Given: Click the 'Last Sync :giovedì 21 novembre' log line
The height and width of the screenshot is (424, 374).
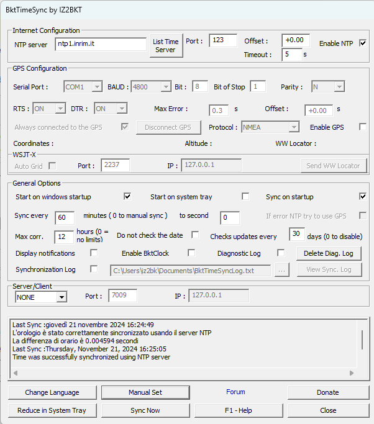Looking at the screenshot, I should pos(83,325).
